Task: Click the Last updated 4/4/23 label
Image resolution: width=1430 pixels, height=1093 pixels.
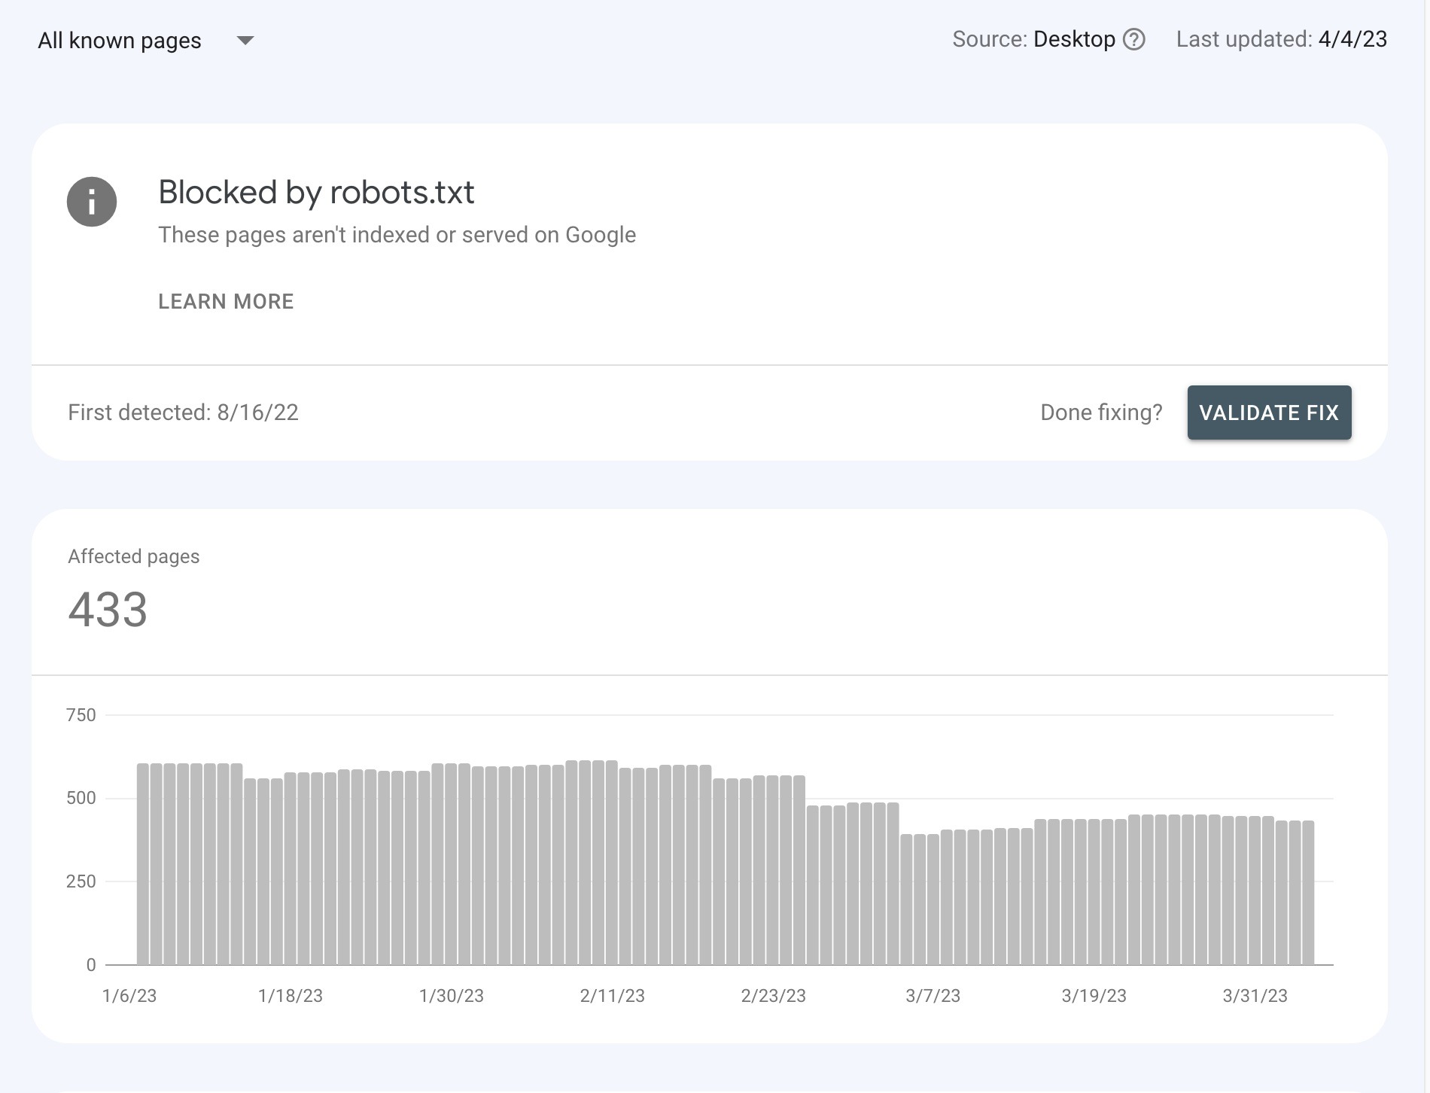Action: pos(1281,39)
